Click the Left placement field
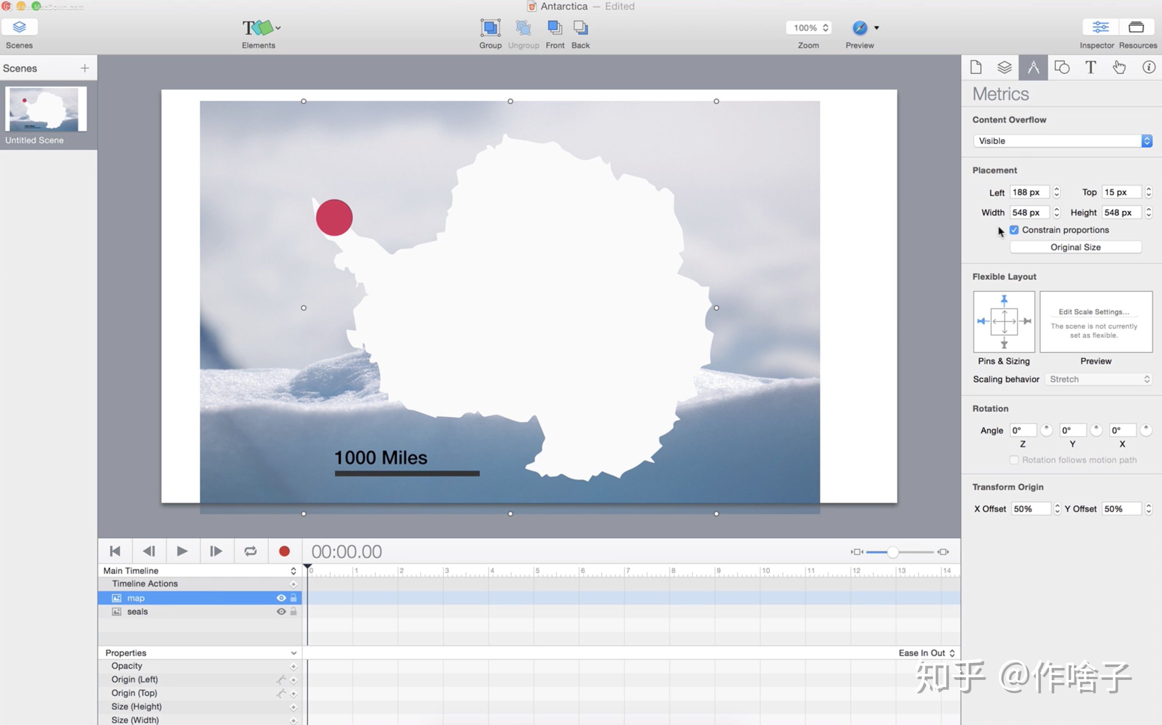Screen dimensions: 1162x725 point(1029,192)
